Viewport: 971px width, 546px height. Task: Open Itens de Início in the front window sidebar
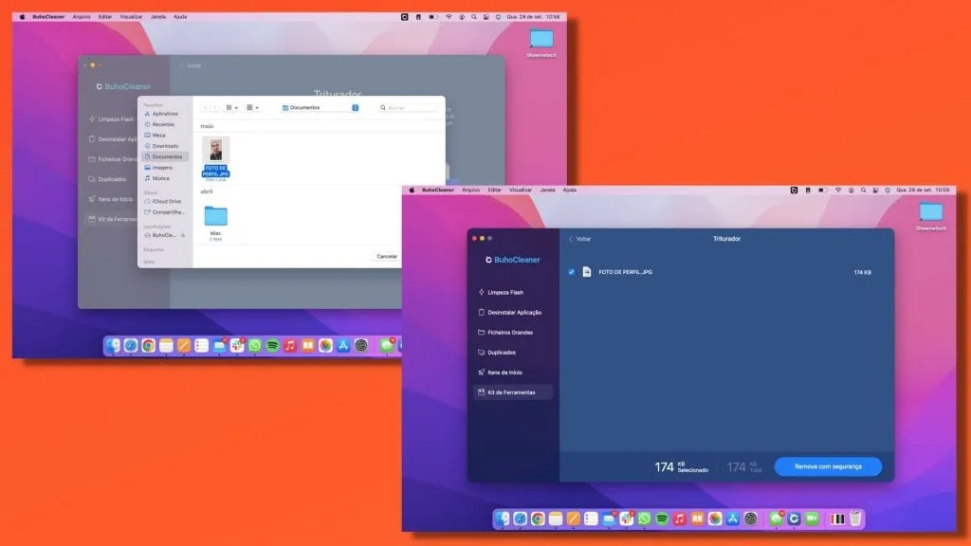(504, 373)
